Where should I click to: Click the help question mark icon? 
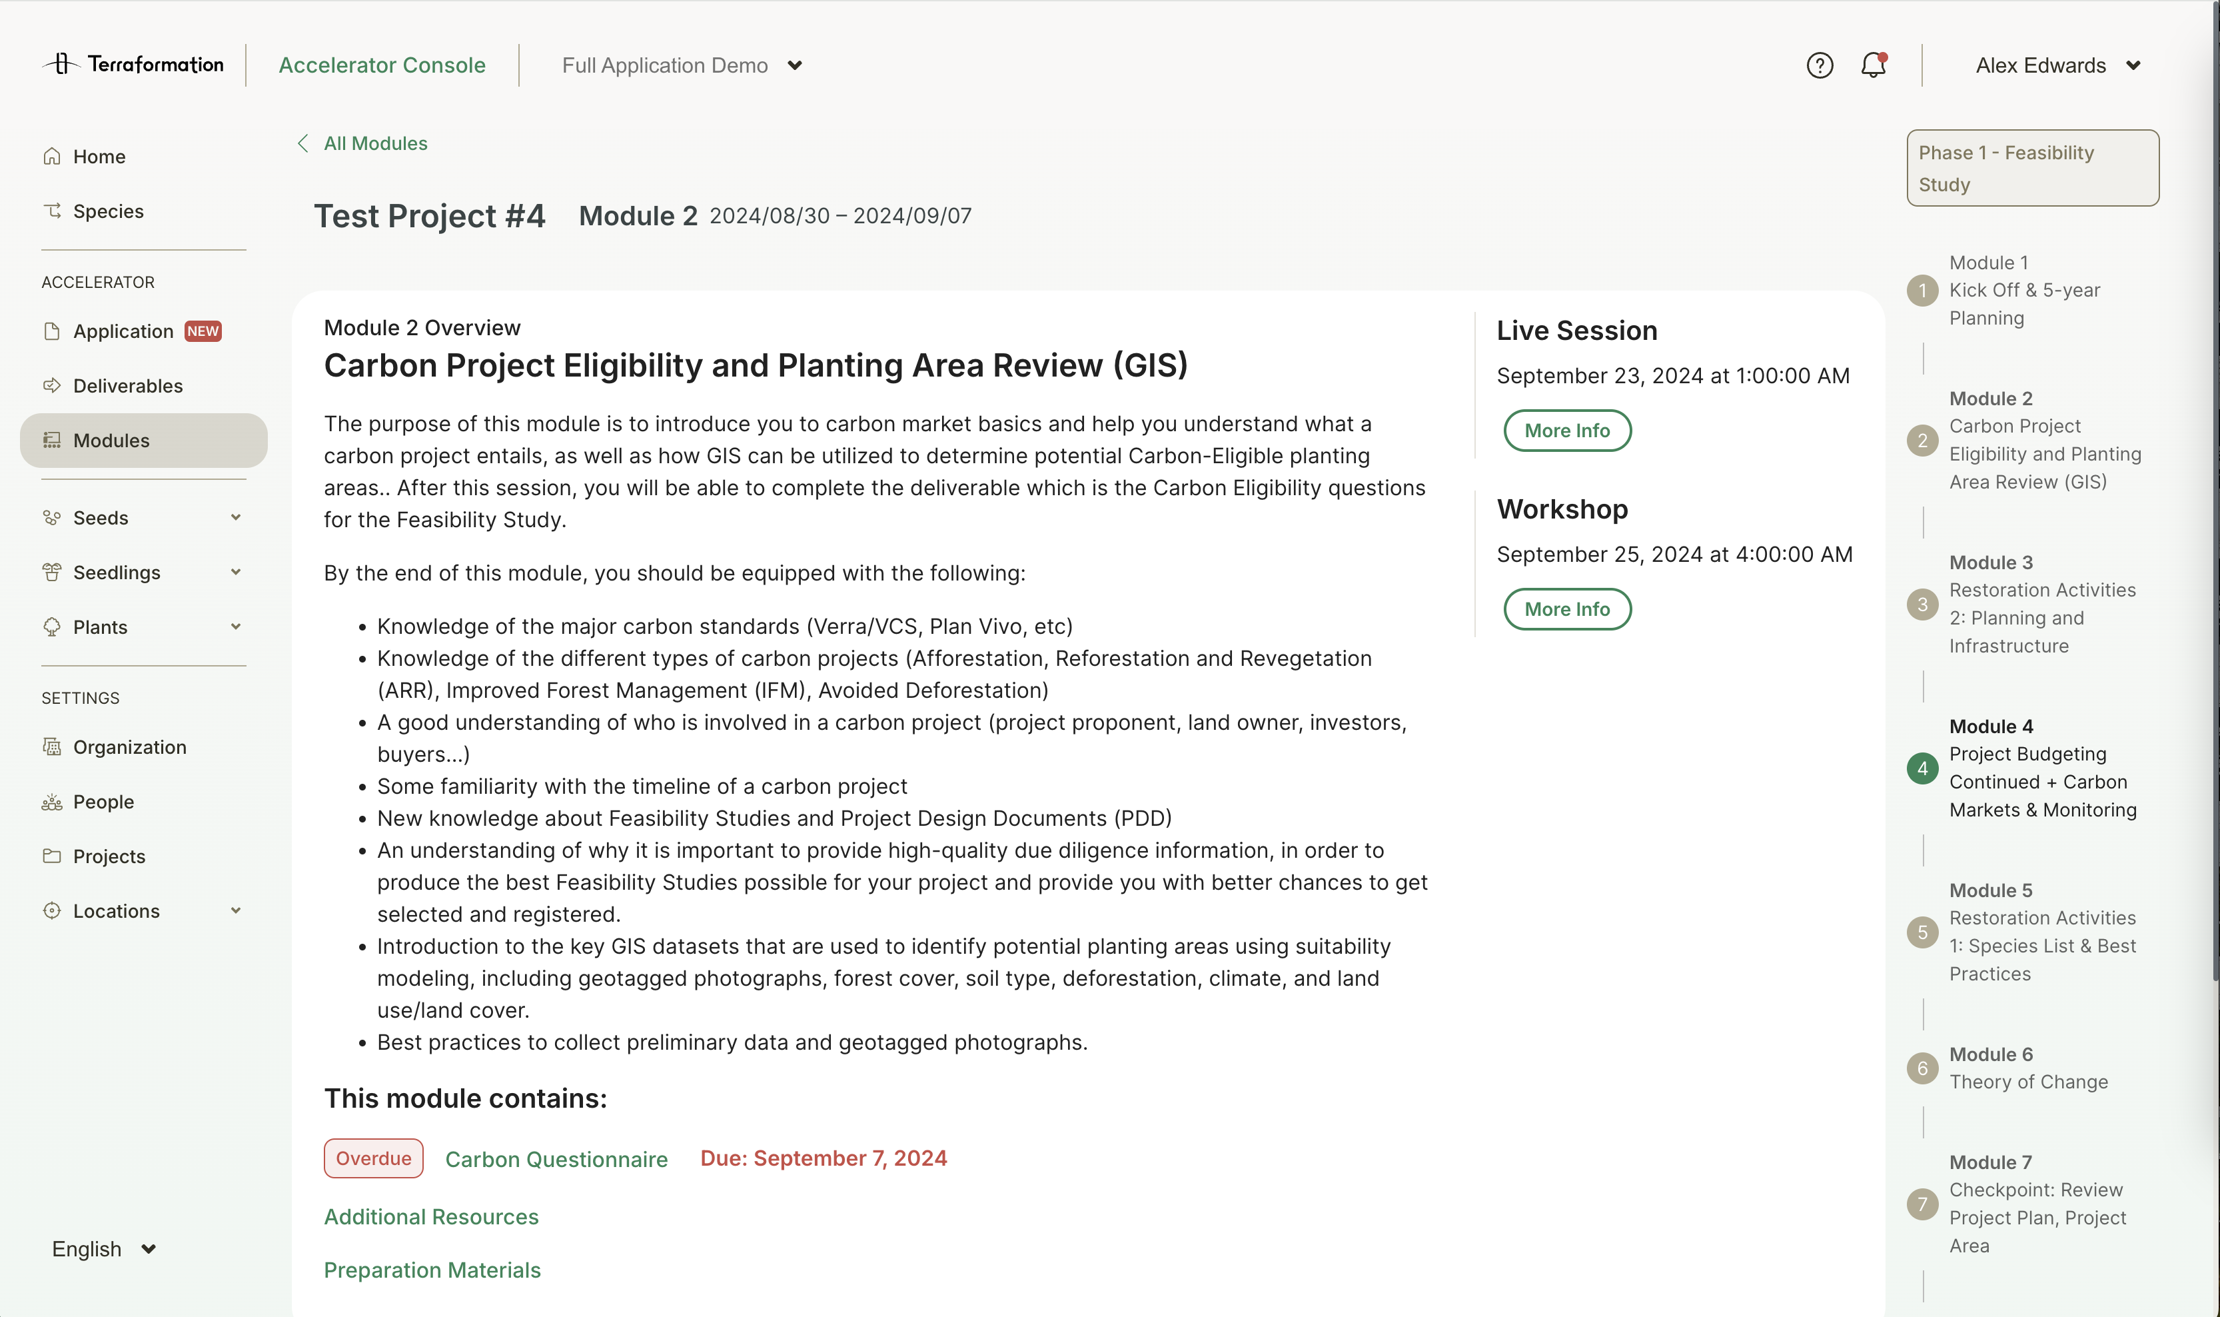coord(1819,66)
